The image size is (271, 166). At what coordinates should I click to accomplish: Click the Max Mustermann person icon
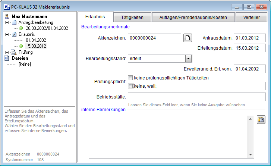[7, 16]
